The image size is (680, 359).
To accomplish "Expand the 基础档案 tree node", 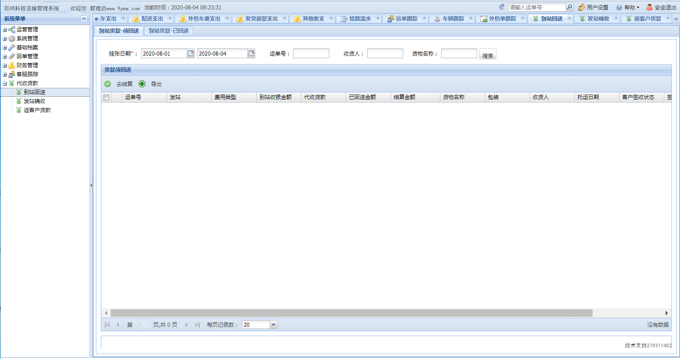I will tap(4, 48).
